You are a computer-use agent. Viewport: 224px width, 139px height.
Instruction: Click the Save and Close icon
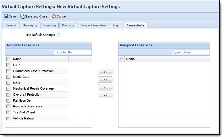tap(22, 16)
